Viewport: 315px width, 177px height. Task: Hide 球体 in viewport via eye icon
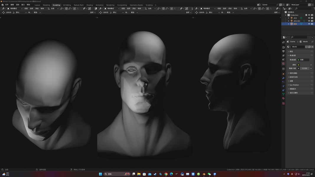pos(309,24)
